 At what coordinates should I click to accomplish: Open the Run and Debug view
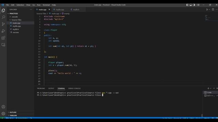coord(3,31)
